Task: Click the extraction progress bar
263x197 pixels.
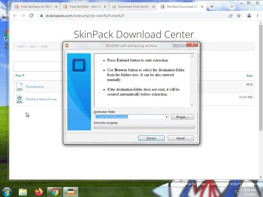Action: pyautogui.click(x=144, y=127)
